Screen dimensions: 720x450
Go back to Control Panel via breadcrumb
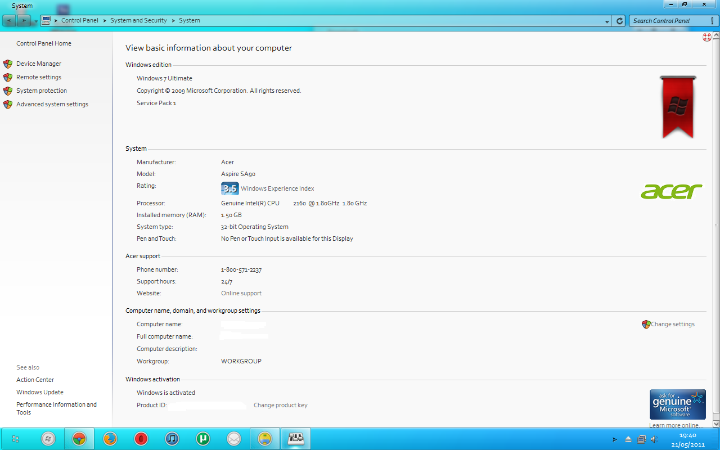79,20
